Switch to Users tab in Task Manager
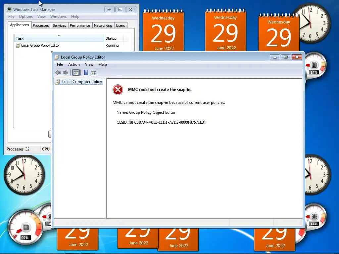This screenshot has height=254, width=339. [121, 25]
